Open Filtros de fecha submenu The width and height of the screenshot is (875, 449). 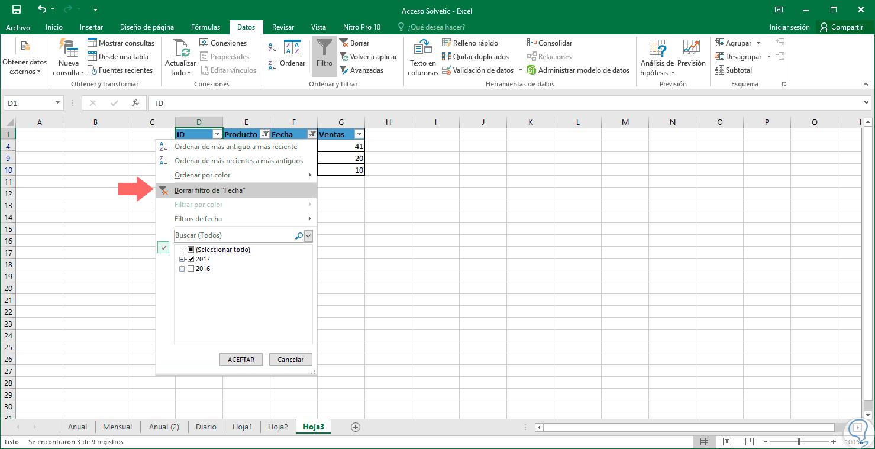(x=237, y=219)
